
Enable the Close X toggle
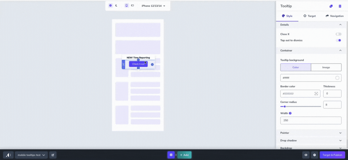pos(338,34)
